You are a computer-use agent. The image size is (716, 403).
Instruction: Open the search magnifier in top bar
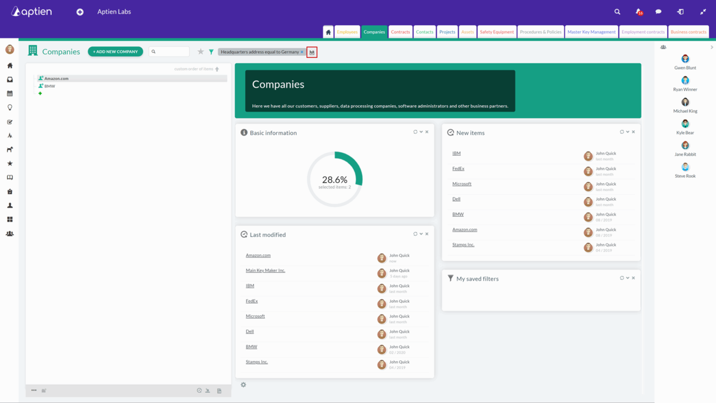[x=618, y=12]
